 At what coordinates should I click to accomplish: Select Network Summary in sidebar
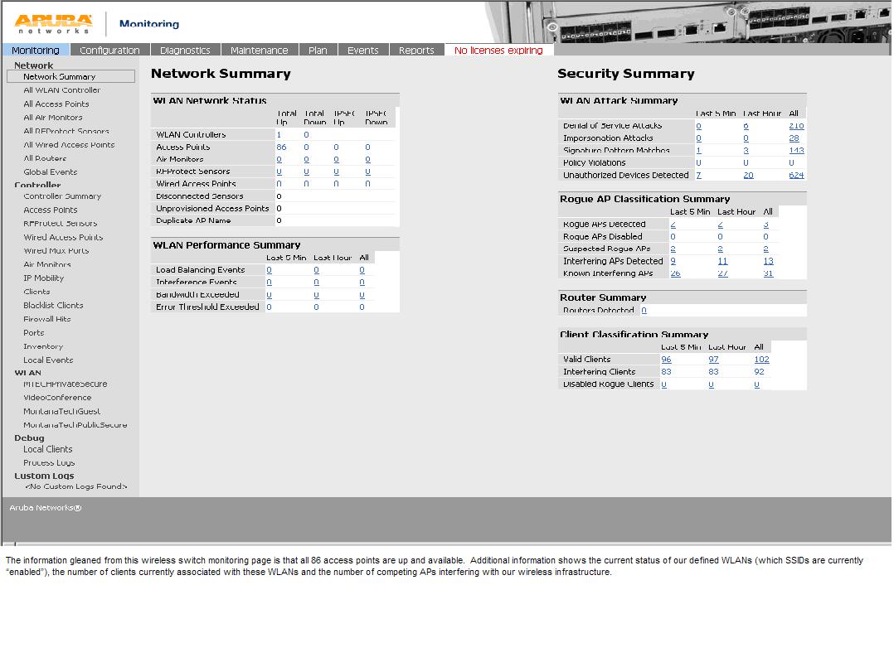tap(70, 76)
